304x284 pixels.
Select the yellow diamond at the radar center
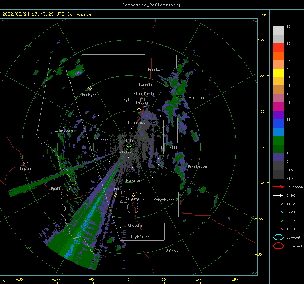[x=129, y=147]
